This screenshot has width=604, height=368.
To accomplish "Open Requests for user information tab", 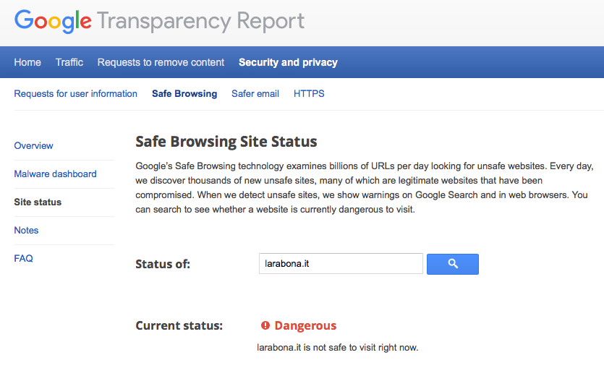I will 75,93.
